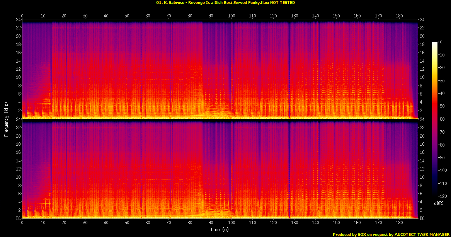Click the file title text at the top
This screenshot has width=451, height=237.
(x=225, y=3)
